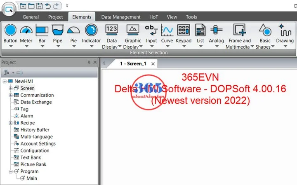Image resolution: width=297 pixels, height=185 pixels.
Task: Open Text Bank in project tree
Action: [31, 157]
